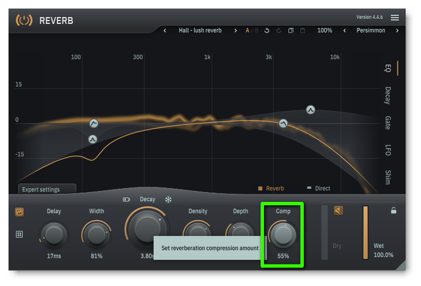Open the Shim tab
The height and width of the screenshot is (286, 421).
tap(387, 177)
